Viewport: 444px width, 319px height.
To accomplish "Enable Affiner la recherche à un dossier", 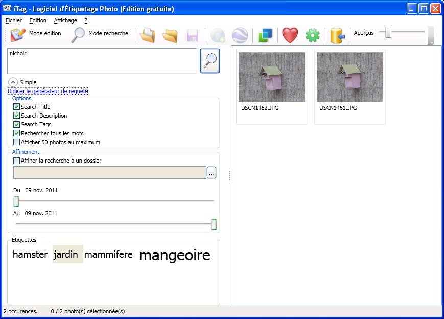I will (x=17, y=161).
